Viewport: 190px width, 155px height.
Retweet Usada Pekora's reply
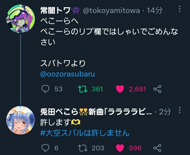click(x=83, y=148)
